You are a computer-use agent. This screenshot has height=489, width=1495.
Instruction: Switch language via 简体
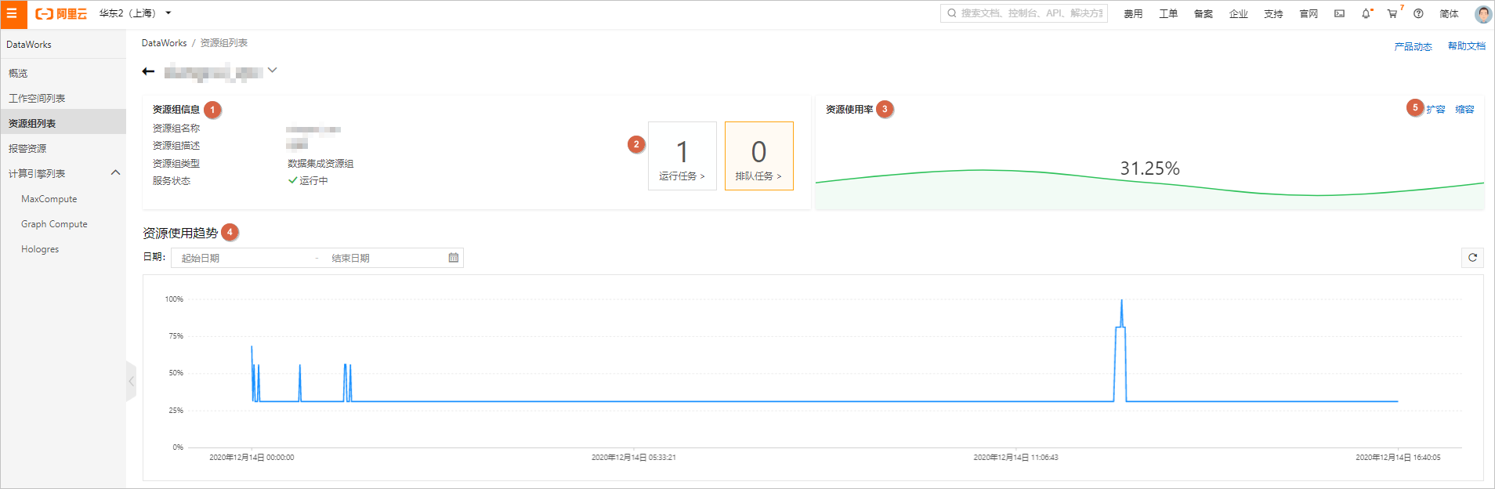(x=1449, y=14)
